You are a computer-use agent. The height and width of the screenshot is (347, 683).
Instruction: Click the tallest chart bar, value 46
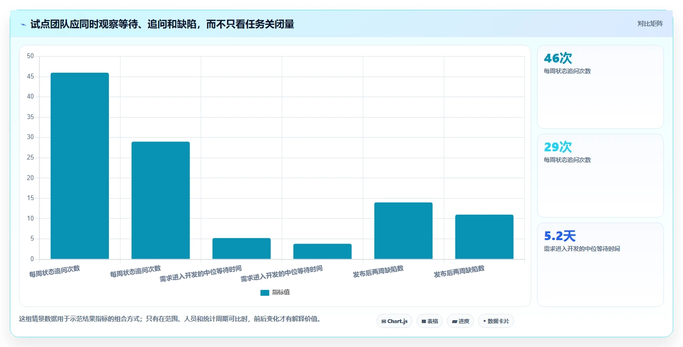click(x=80, y=166)
